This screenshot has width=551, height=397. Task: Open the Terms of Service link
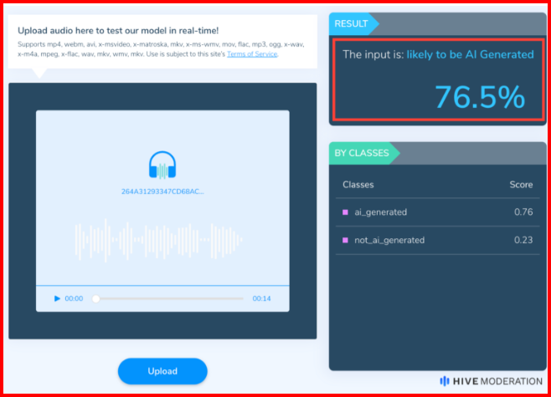tap(250, 53)
